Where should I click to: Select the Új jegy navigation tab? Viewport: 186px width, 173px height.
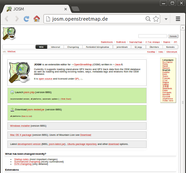(138, 47)
